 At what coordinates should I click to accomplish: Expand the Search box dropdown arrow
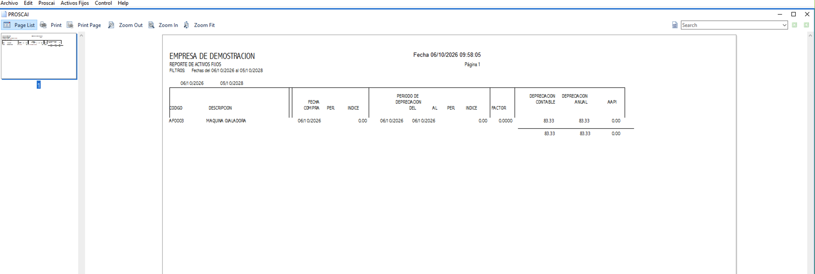click(x=784, y=25)
